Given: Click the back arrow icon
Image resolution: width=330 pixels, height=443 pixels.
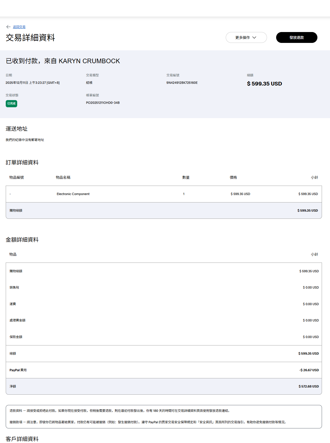Looking at the screenshot, I should click(x=8, y=27).
